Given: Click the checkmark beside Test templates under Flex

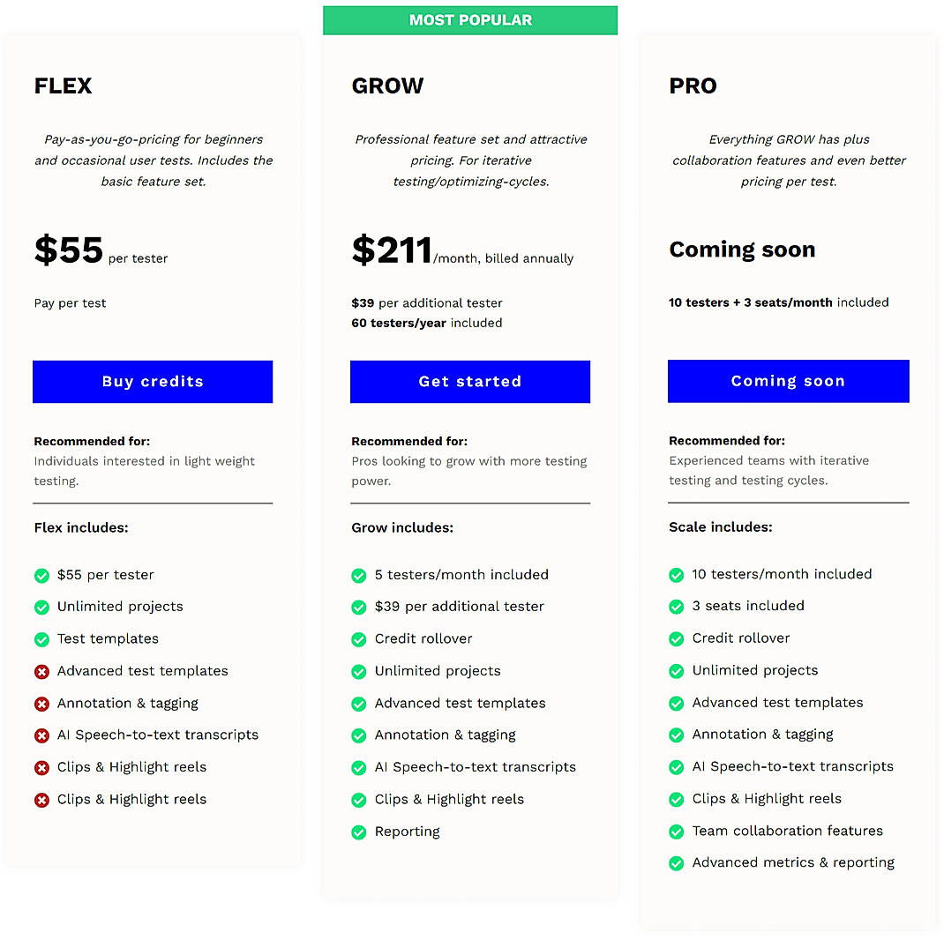Looking at the screenshot, I should pyautogui.click(x=41, y=638).
